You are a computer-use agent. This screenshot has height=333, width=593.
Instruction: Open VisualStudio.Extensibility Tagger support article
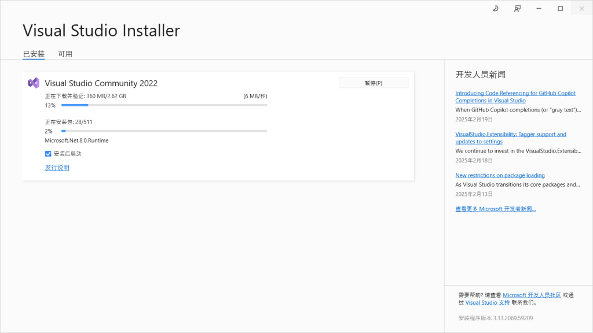(x=511, y=138)
